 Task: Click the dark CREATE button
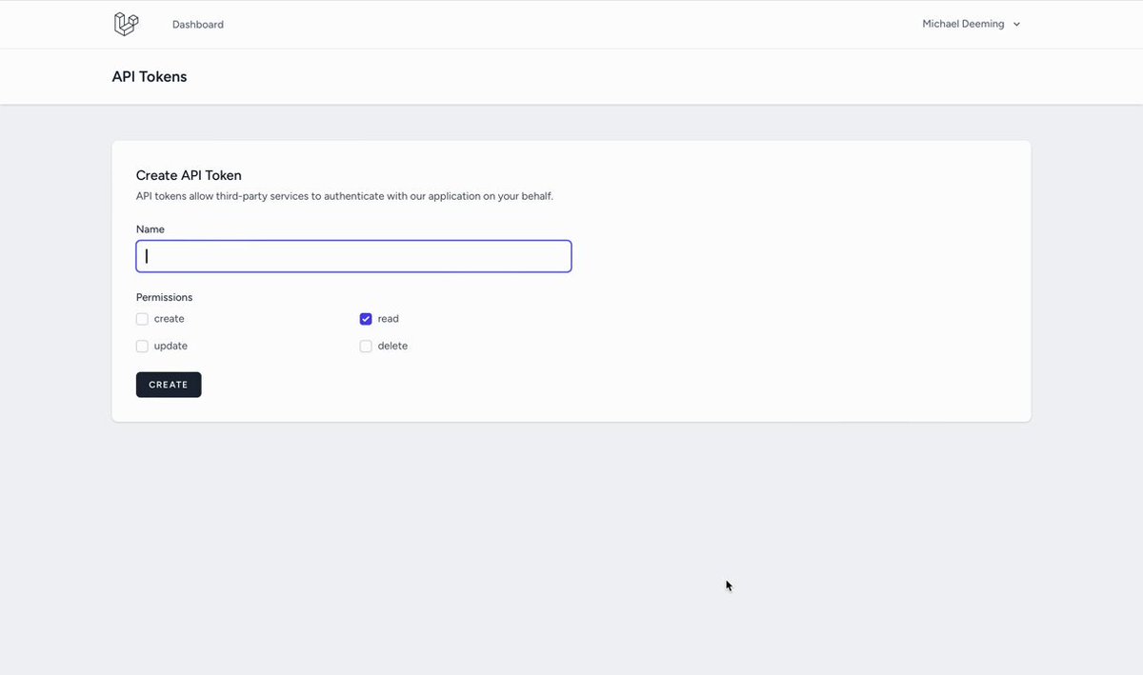click(x=169, y=385)
